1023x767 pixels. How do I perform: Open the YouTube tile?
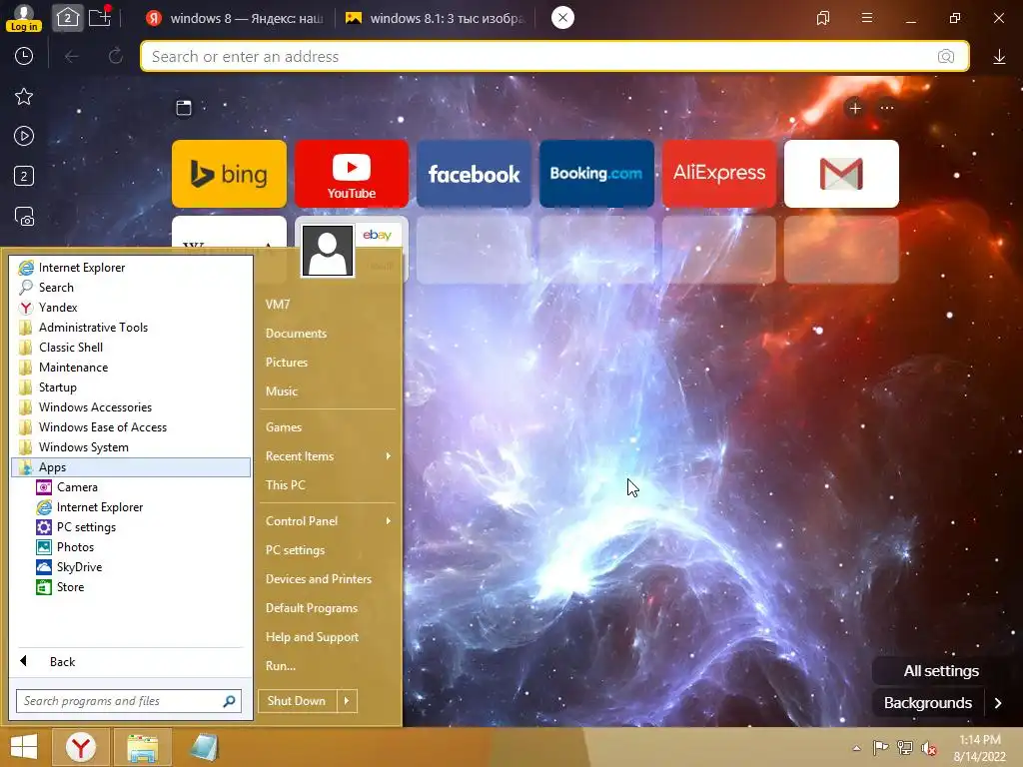tap(352, 174)
